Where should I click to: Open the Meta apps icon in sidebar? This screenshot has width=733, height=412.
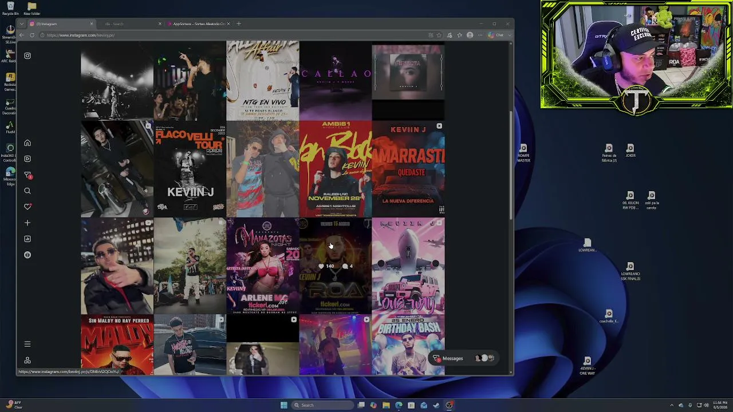(27, 360)
